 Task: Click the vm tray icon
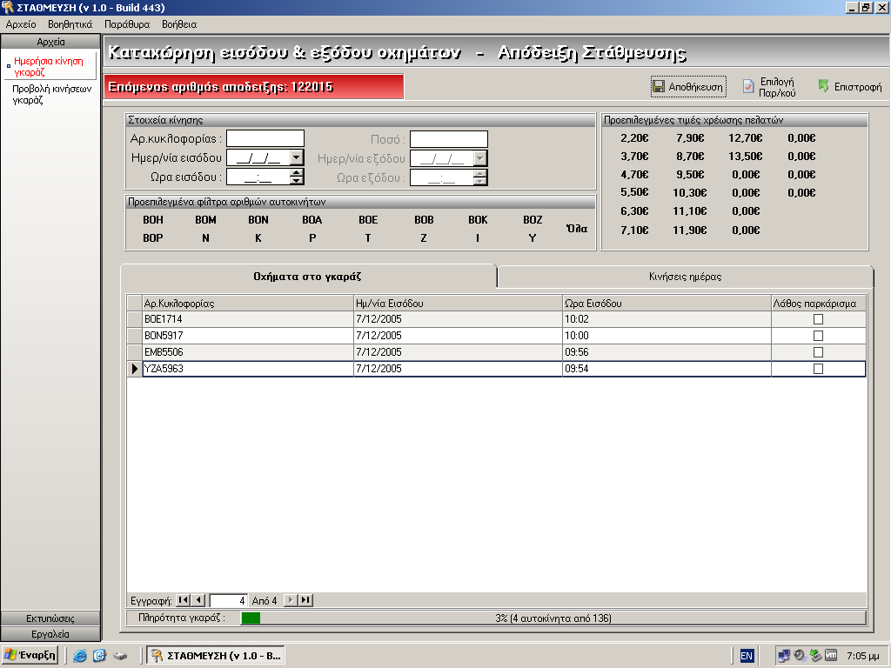coord(831,655)
